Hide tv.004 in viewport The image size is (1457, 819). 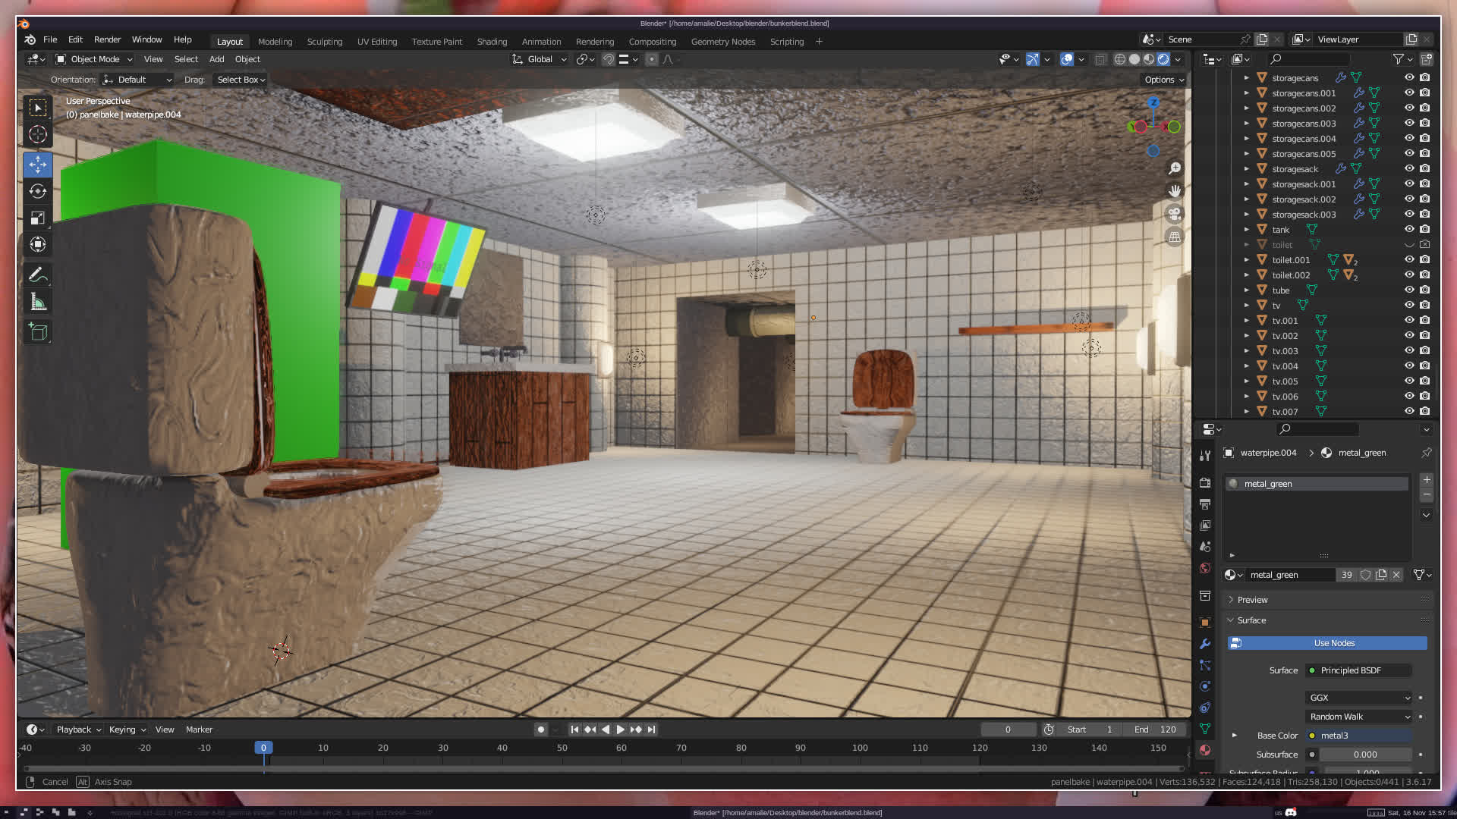click(1409, 366)
